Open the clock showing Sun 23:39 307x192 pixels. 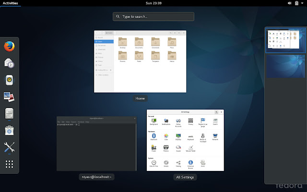153,3
